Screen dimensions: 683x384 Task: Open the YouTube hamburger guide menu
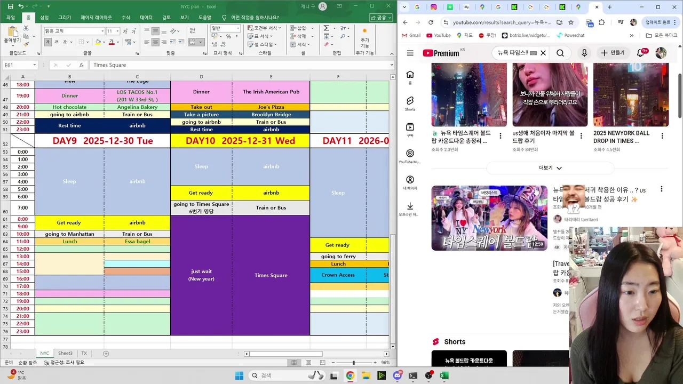click(x=410, y=53)
